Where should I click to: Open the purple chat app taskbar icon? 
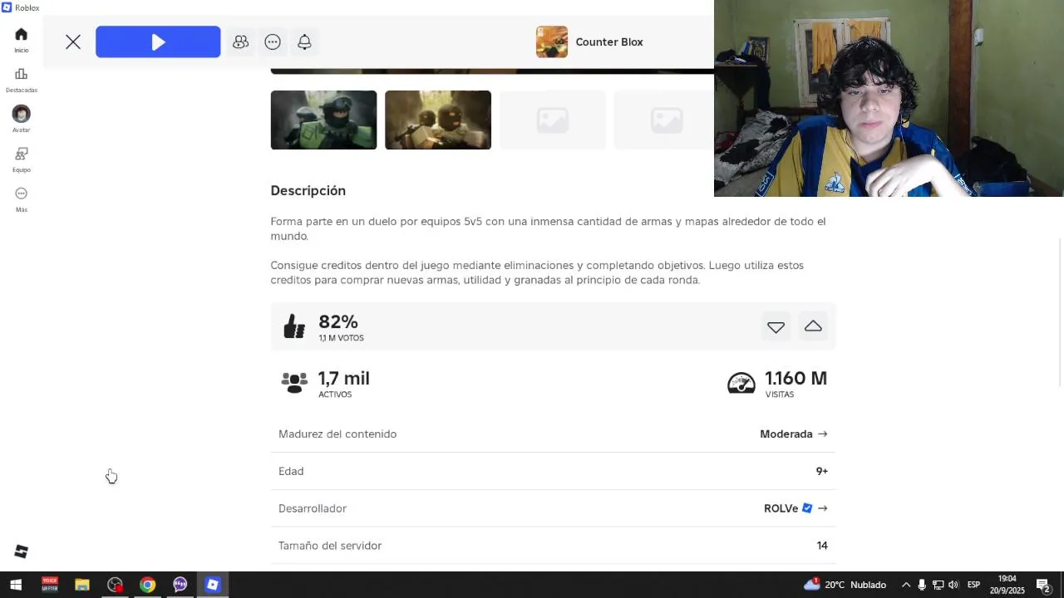click(180, 585)
